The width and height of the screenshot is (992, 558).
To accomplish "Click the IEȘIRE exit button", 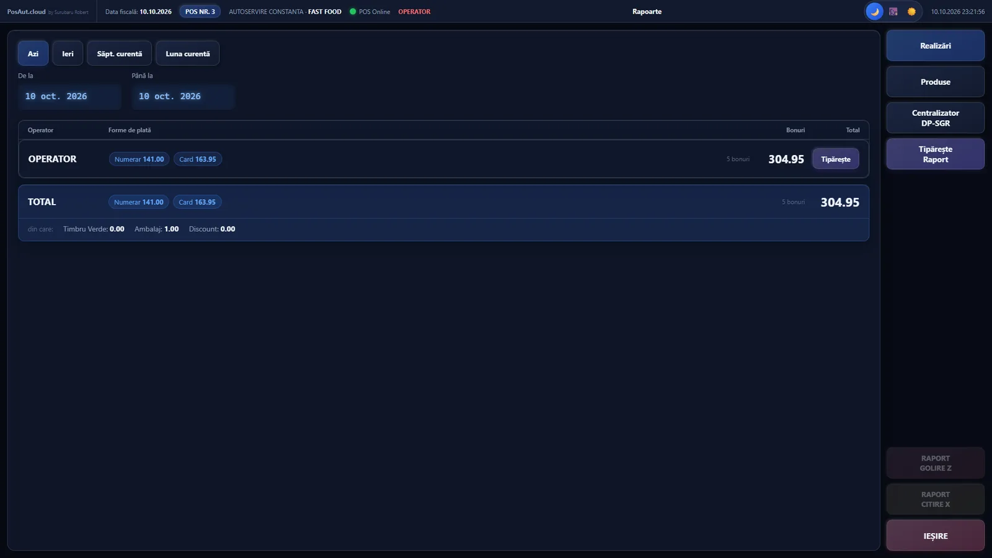I will click(x=935, y=536).
